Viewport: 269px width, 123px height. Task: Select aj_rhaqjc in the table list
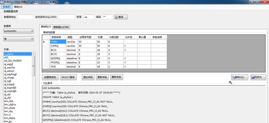(18, 78)
